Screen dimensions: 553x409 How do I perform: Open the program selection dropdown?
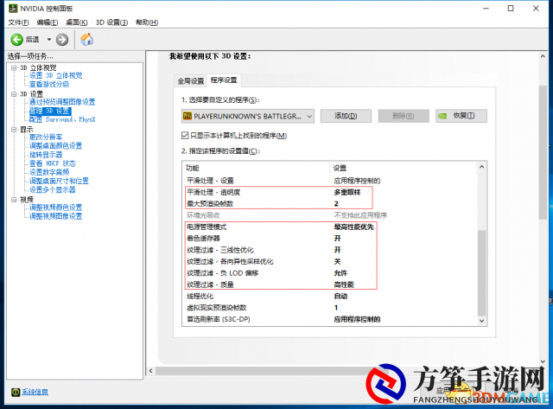(x=248, y=116)
